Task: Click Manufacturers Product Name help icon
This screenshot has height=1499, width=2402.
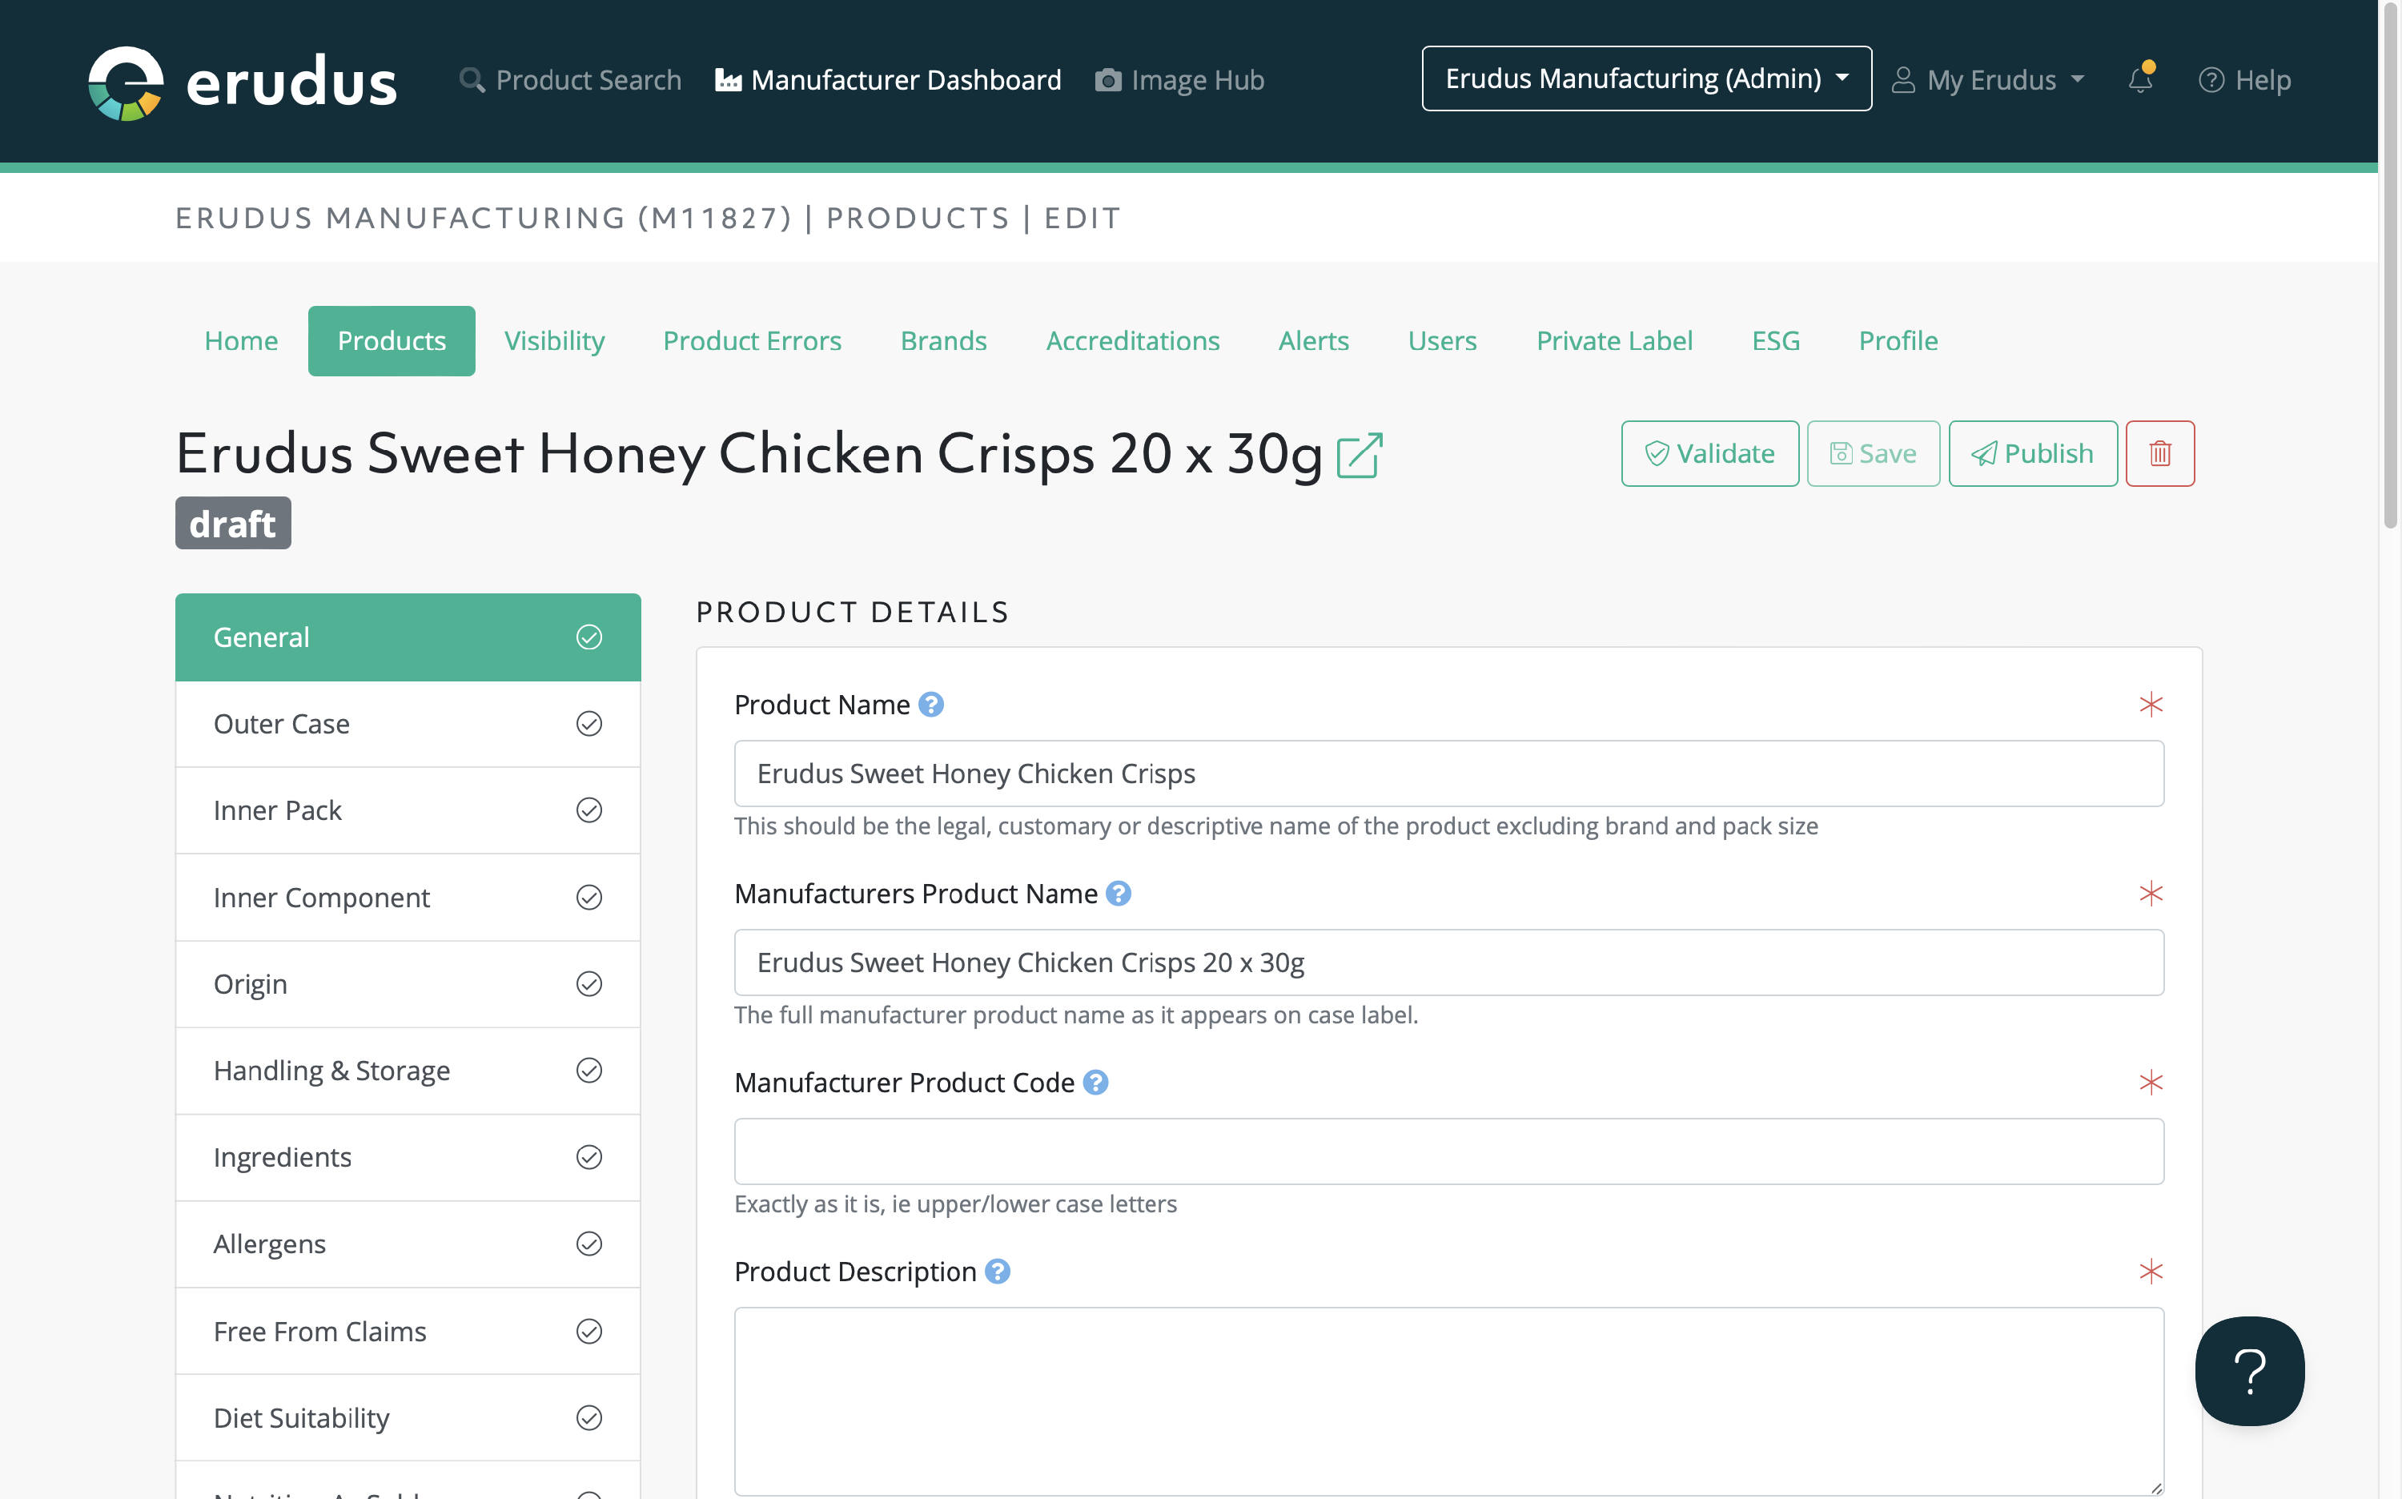Action: pos(1119,894)
